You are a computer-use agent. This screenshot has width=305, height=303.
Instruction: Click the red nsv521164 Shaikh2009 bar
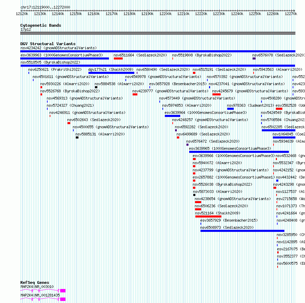click(208, 216)
